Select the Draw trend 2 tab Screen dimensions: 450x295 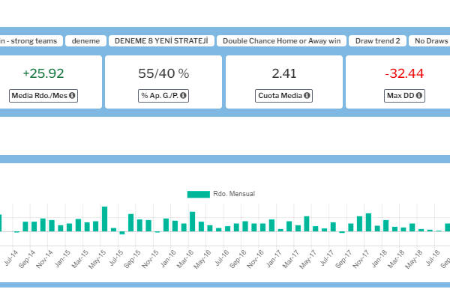[377, 41]
